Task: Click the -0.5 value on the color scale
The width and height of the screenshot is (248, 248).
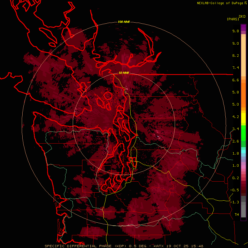Action: click(234, 190)
